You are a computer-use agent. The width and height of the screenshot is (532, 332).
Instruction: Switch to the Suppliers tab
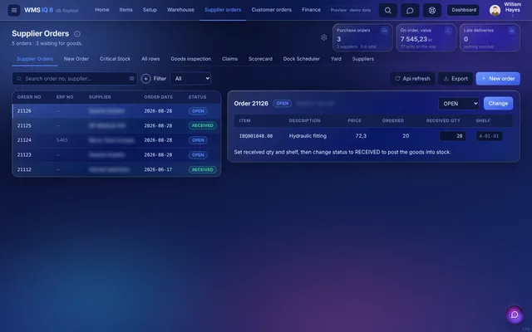pyautogui.click(x=363, y=59)
